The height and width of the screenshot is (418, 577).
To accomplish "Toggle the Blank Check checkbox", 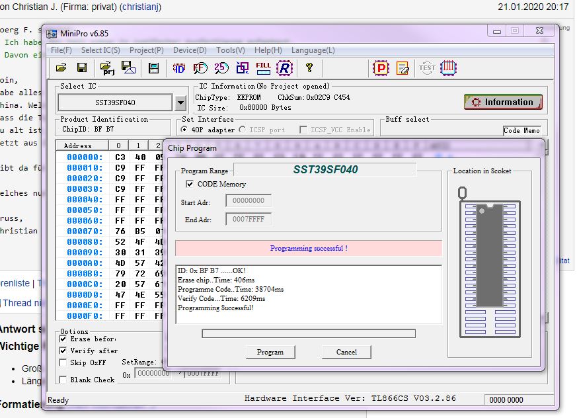I will click(x=63, y=380).
